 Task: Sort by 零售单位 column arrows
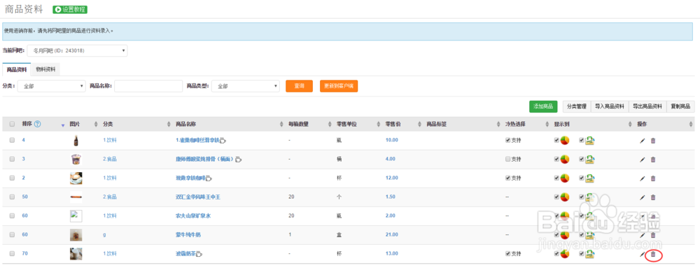click(379, 124)
